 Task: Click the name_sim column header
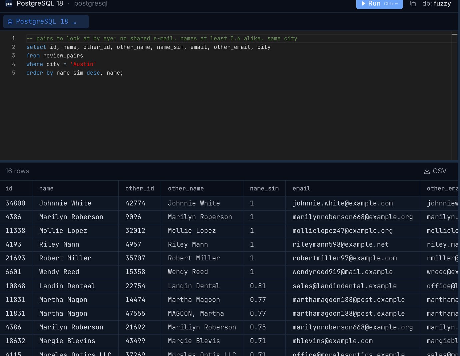264,188
